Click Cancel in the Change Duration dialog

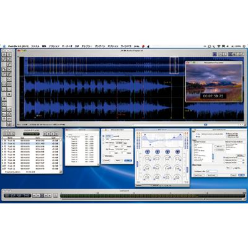[x=106, y=161]
